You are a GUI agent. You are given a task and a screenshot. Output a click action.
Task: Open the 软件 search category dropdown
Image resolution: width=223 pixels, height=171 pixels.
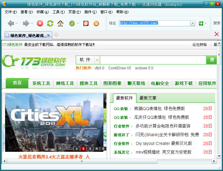tap(97, 60)
